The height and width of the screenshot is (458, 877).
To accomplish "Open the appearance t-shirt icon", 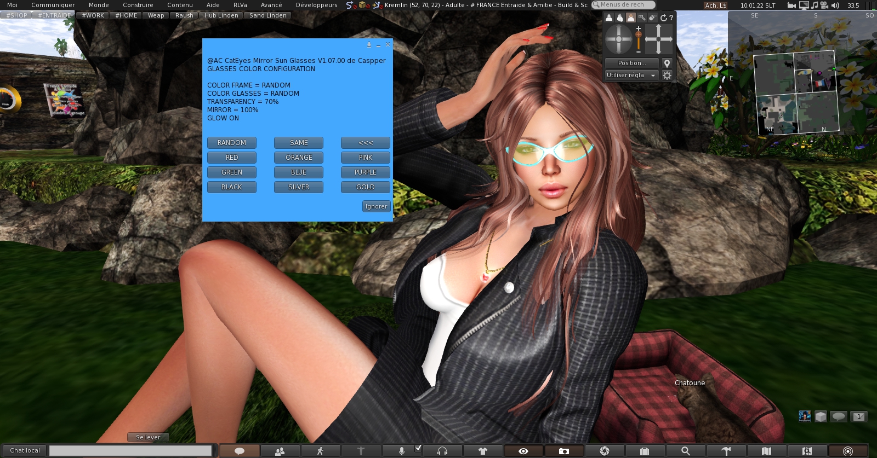I will coord(482,451).
